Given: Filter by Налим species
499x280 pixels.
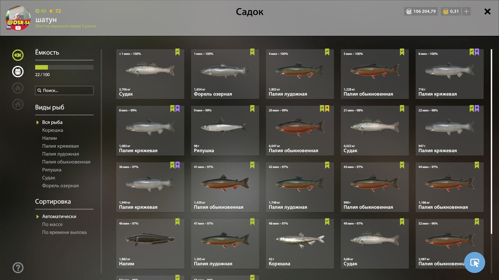Looking at the screenshot, I should coord(50,138).
